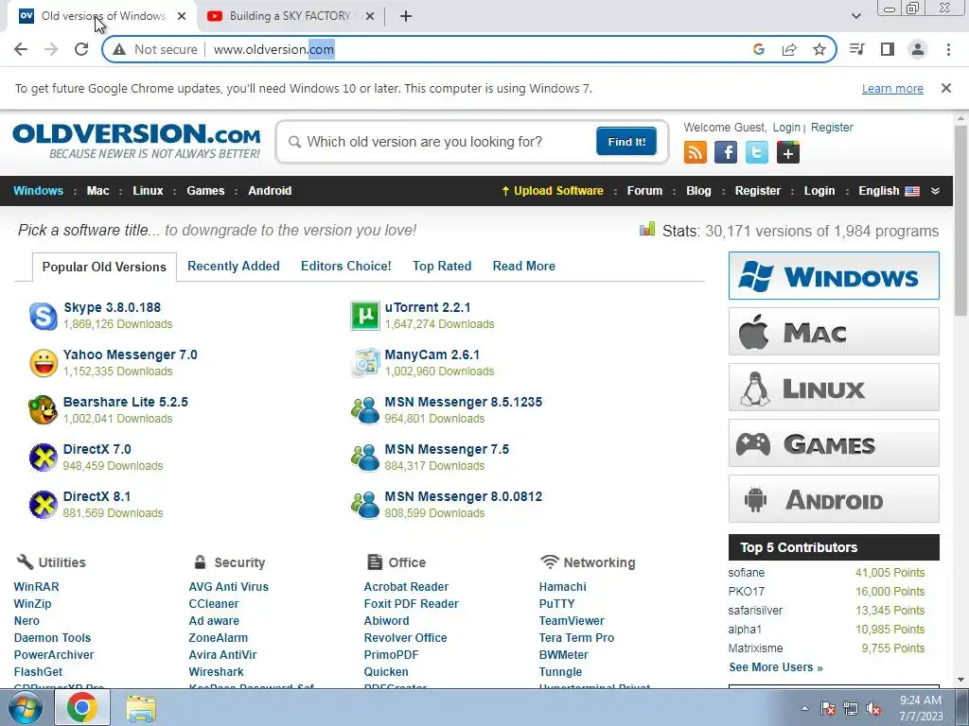969x726 pixels.
Task: Click the Google Plus share icon
Action: 788,152
